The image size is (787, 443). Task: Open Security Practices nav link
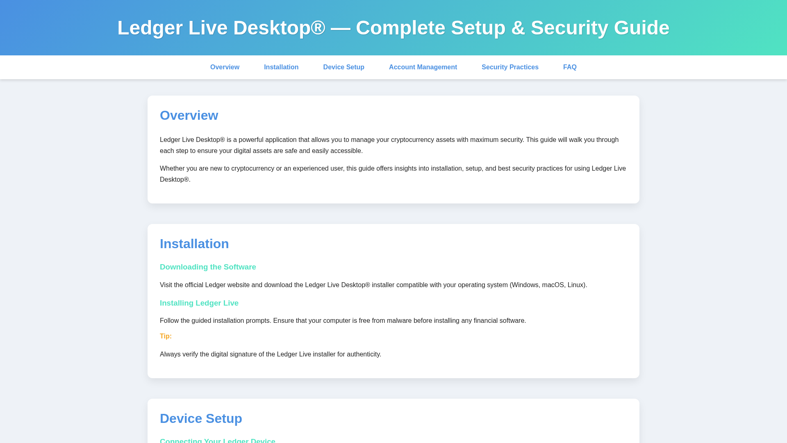(510, 67)
